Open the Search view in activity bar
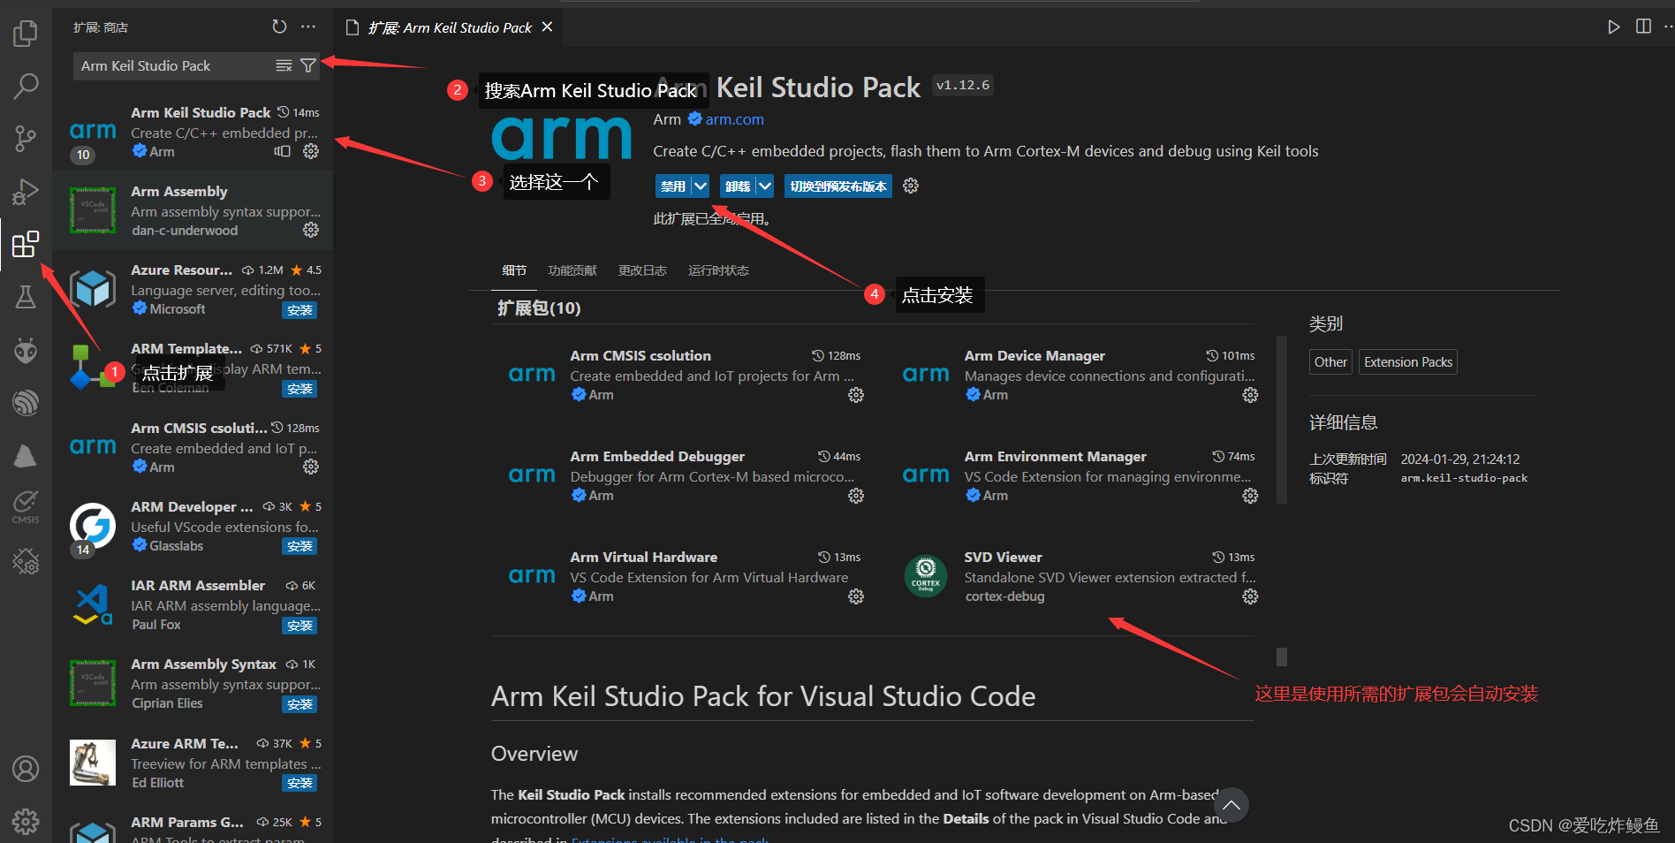This screenshot has height=843, width=1675. (26, 86)
